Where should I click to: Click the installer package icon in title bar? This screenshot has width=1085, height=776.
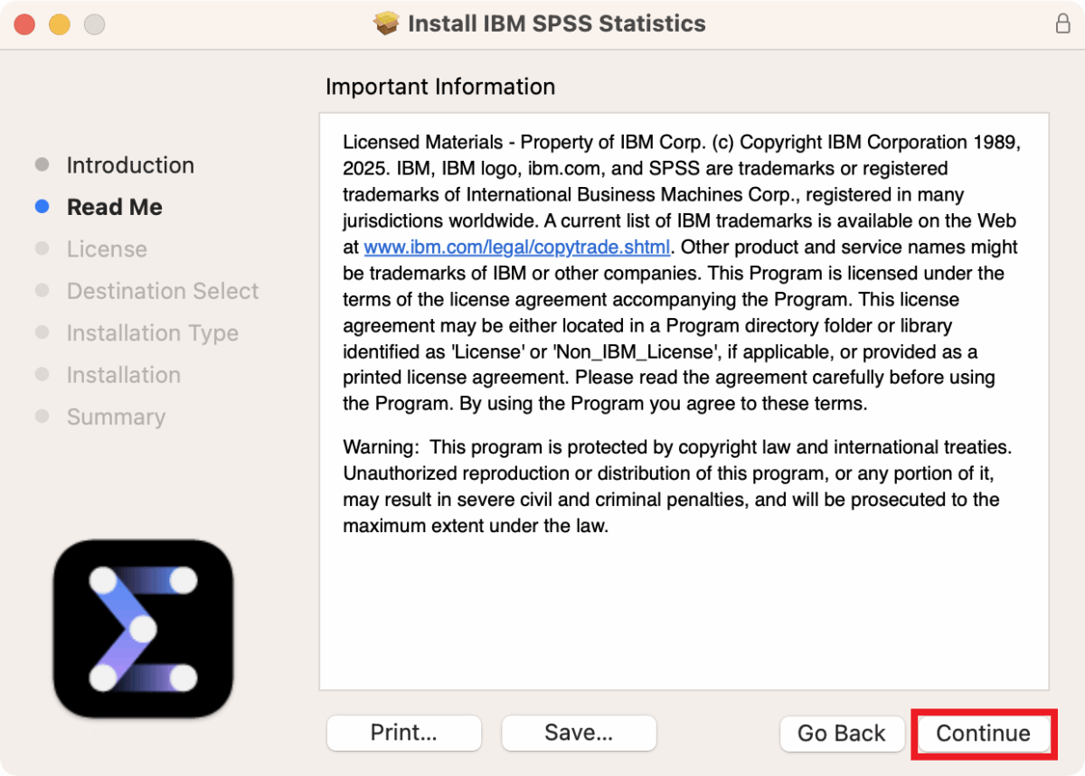(x=387, y=23)
